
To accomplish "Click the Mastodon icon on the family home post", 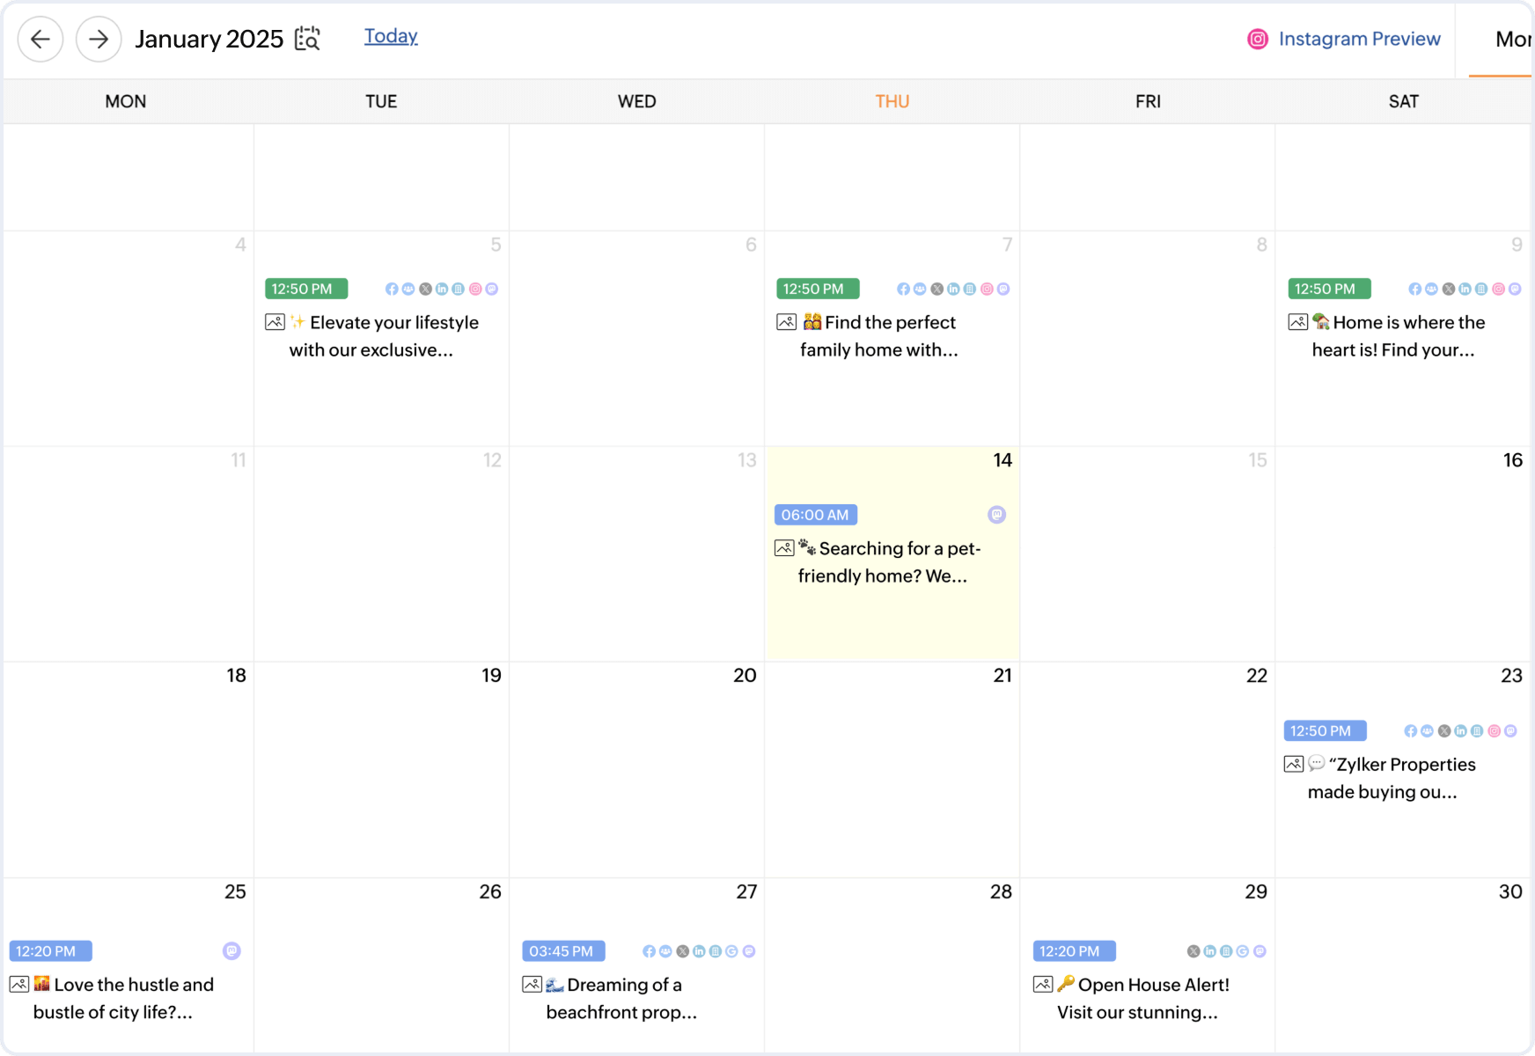I will coord(1003,289).
